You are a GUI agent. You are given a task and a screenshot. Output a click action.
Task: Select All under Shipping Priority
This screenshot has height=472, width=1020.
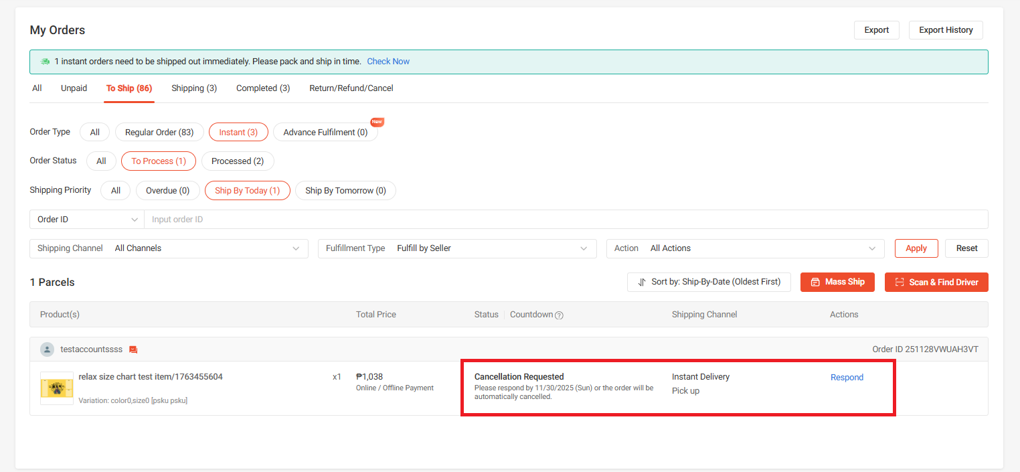click(116, 191)
